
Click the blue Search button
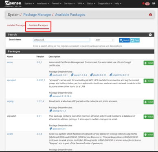(x=124, y=40)
